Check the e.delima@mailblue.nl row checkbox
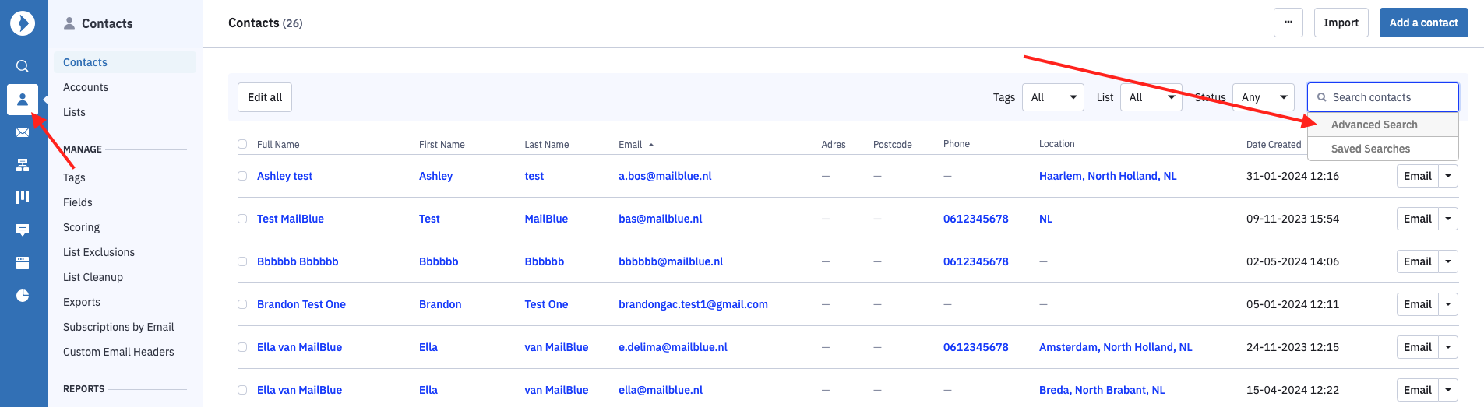Image resolution: width=1484 pixels, height=407 pixels. tap(242, 347)
